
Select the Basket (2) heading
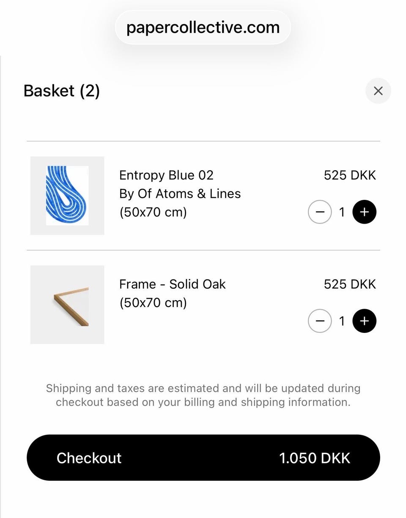click(62, 91)
